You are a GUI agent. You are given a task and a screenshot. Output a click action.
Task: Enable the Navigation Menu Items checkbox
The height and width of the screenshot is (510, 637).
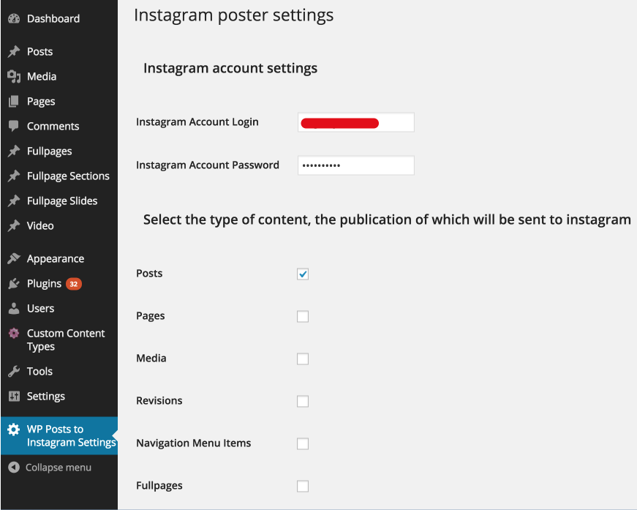(x=303, y=443)
